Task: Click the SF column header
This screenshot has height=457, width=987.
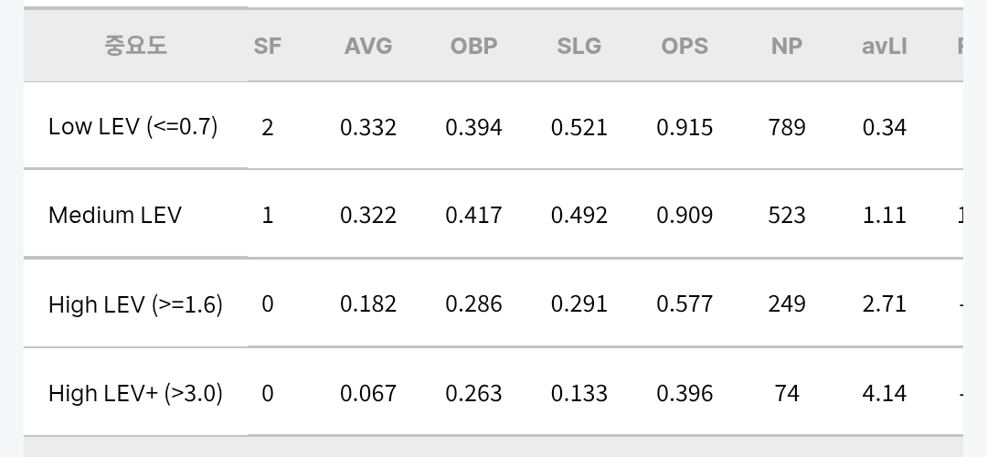Action: point(268,46)
